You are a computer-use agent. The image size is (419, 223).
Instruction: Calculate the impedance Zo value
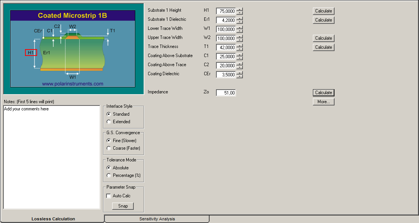point(324,93)
